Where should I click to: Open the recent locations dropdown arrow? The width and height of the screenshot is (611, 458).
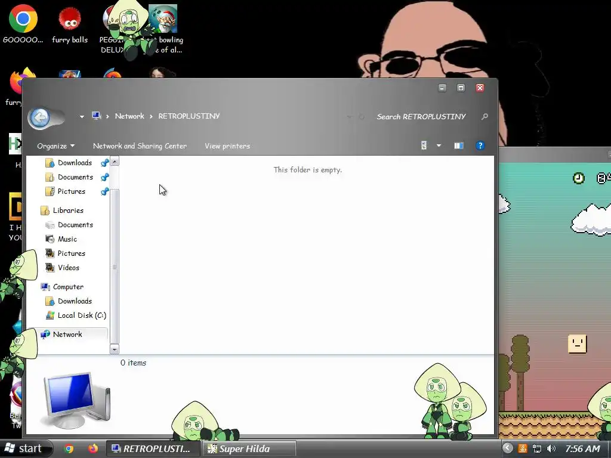(82, 116)
